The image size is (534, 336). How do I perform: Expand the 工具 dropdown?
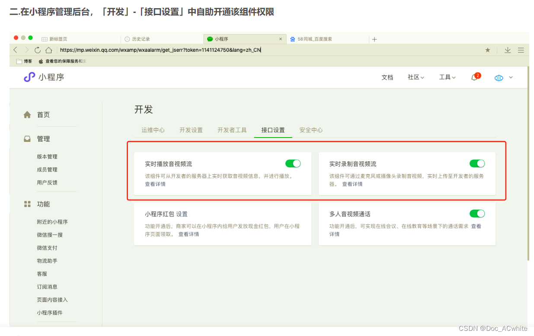tap(448, 77)
